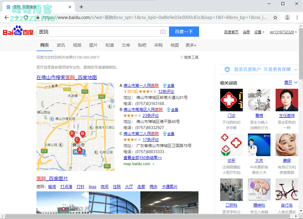Open the 佛山市南海区人民医院 link

click(143, 109)
